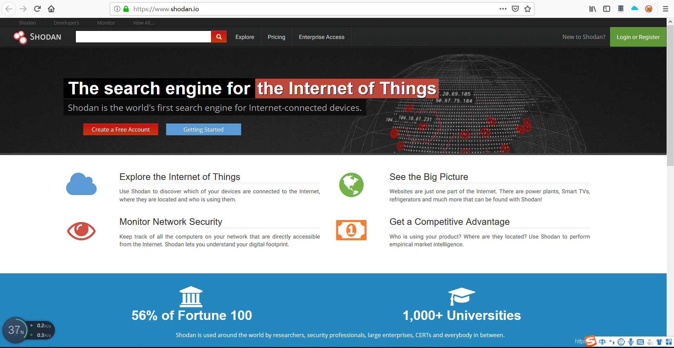This screenshot has width=674, height=348.
Task: Open the Pricing menu item
Action: [x=277, y=37]
